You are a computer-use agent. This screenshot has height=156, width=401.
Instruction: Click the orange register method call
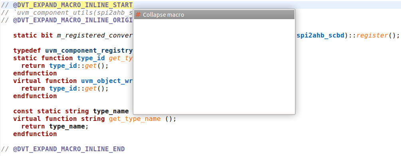(372, 35)
